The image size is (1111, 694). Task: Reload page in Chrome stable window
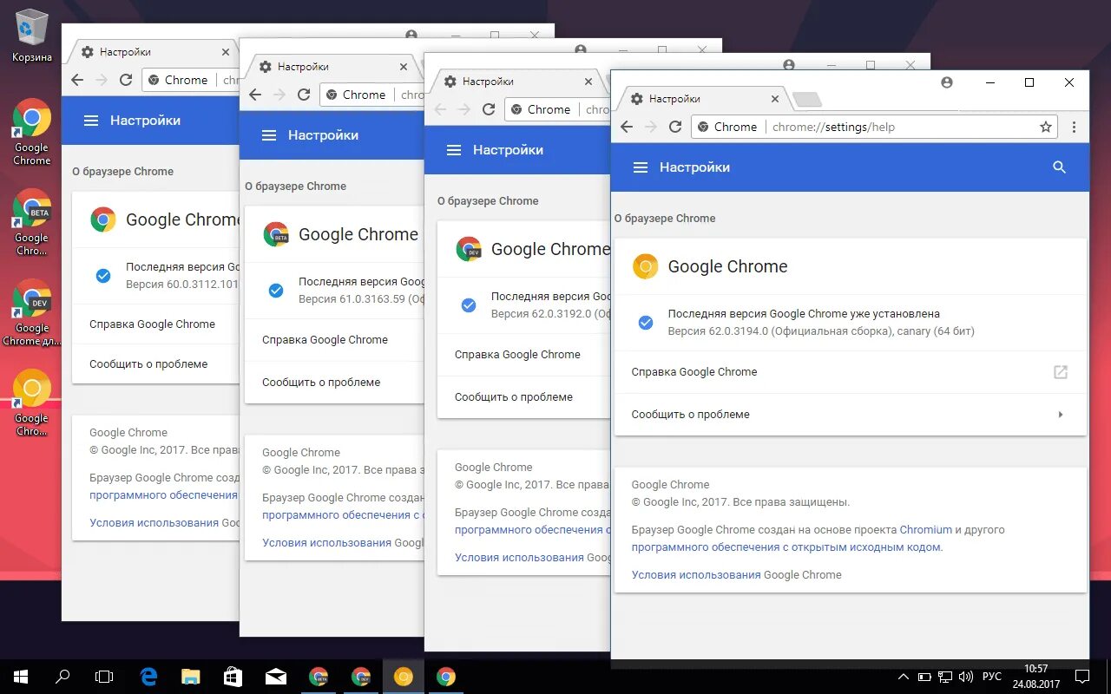126,80
